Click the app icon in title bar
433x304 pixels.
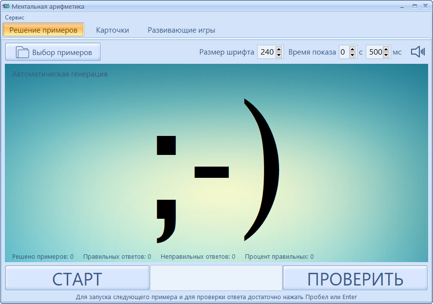6,6
